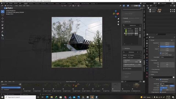Select the Add Cube tool
This screenshot has height=99, width=176.
click(x=2, y=39)
